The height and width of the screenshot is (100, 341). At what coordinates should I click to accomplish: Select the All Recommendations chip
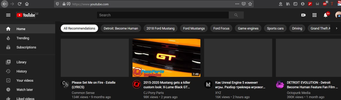pos(79,28)
